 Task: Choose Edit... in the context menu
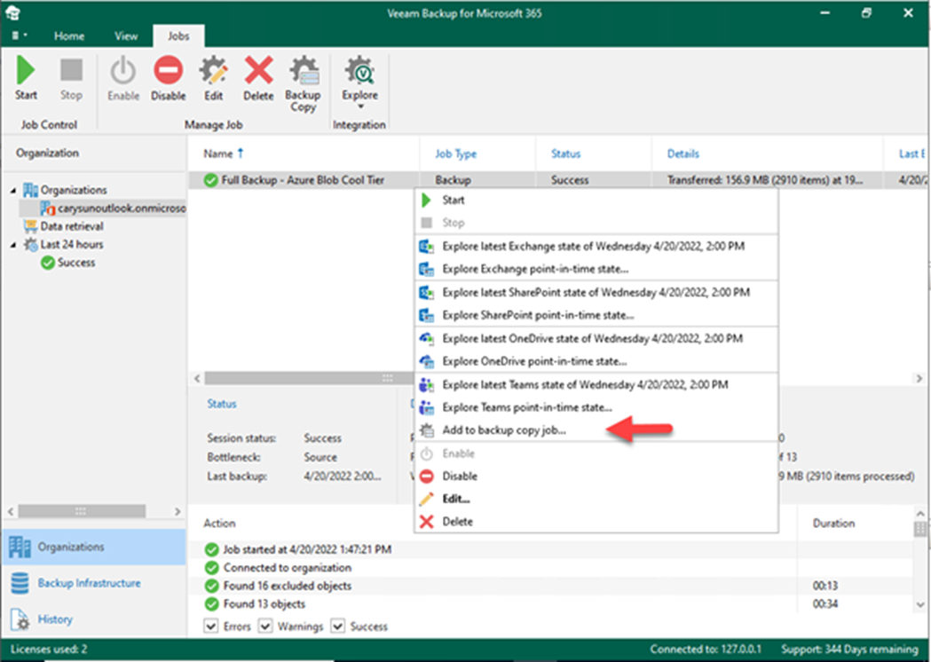(x=596, y=499)
